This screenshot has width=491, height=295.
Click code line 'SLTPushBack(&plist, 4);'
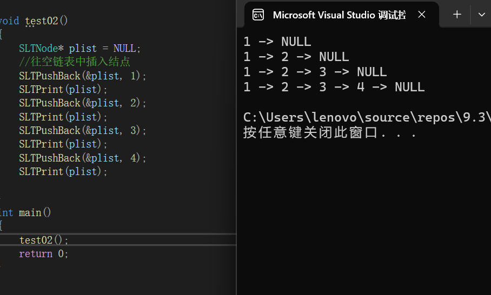tap(83, 158)
